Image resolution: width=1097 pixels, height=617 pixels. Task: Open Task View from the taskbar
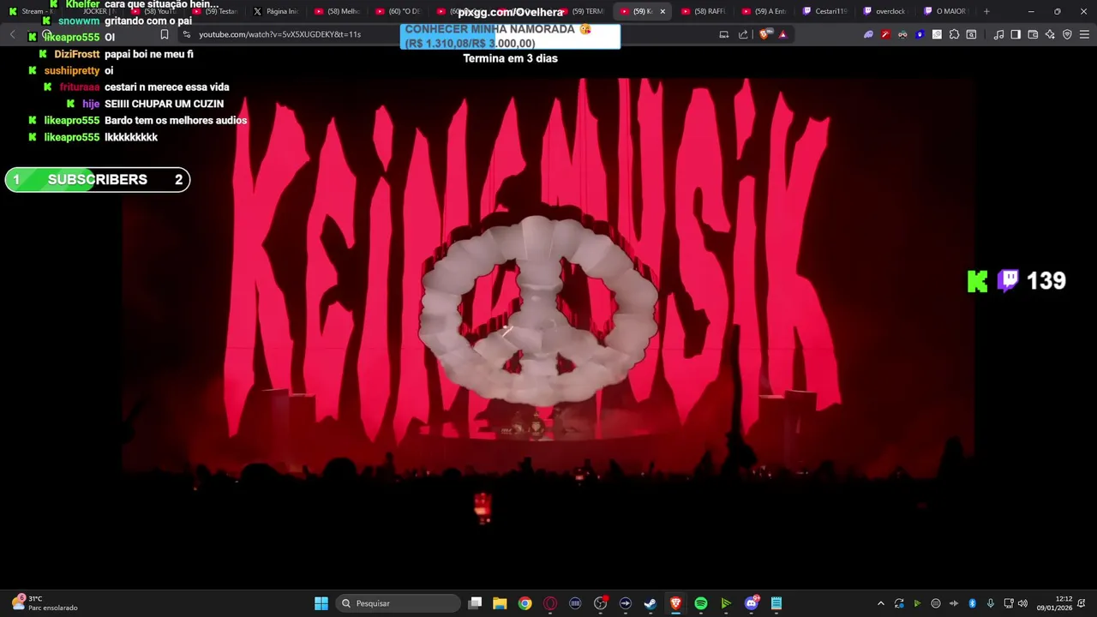click(476, 603)
